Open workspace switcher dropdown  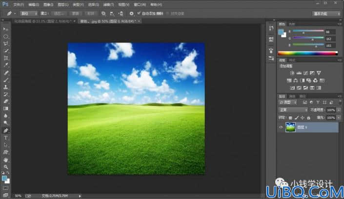[326, 14]
